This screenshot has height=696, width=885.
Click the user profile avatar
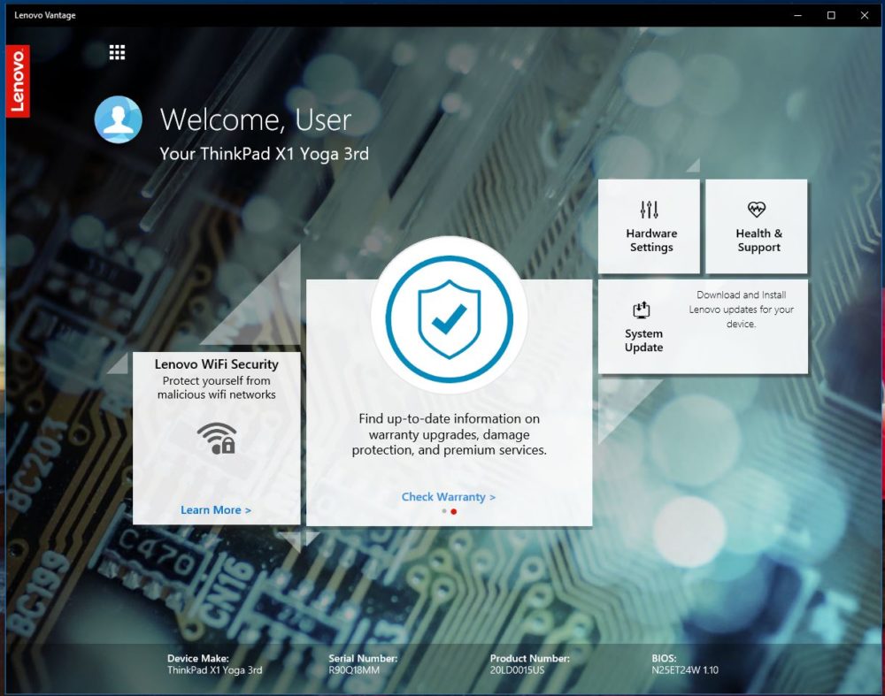click(118, 119)
